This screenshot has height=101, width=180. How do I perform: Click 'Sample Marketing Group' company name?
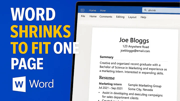click(145, 85)
